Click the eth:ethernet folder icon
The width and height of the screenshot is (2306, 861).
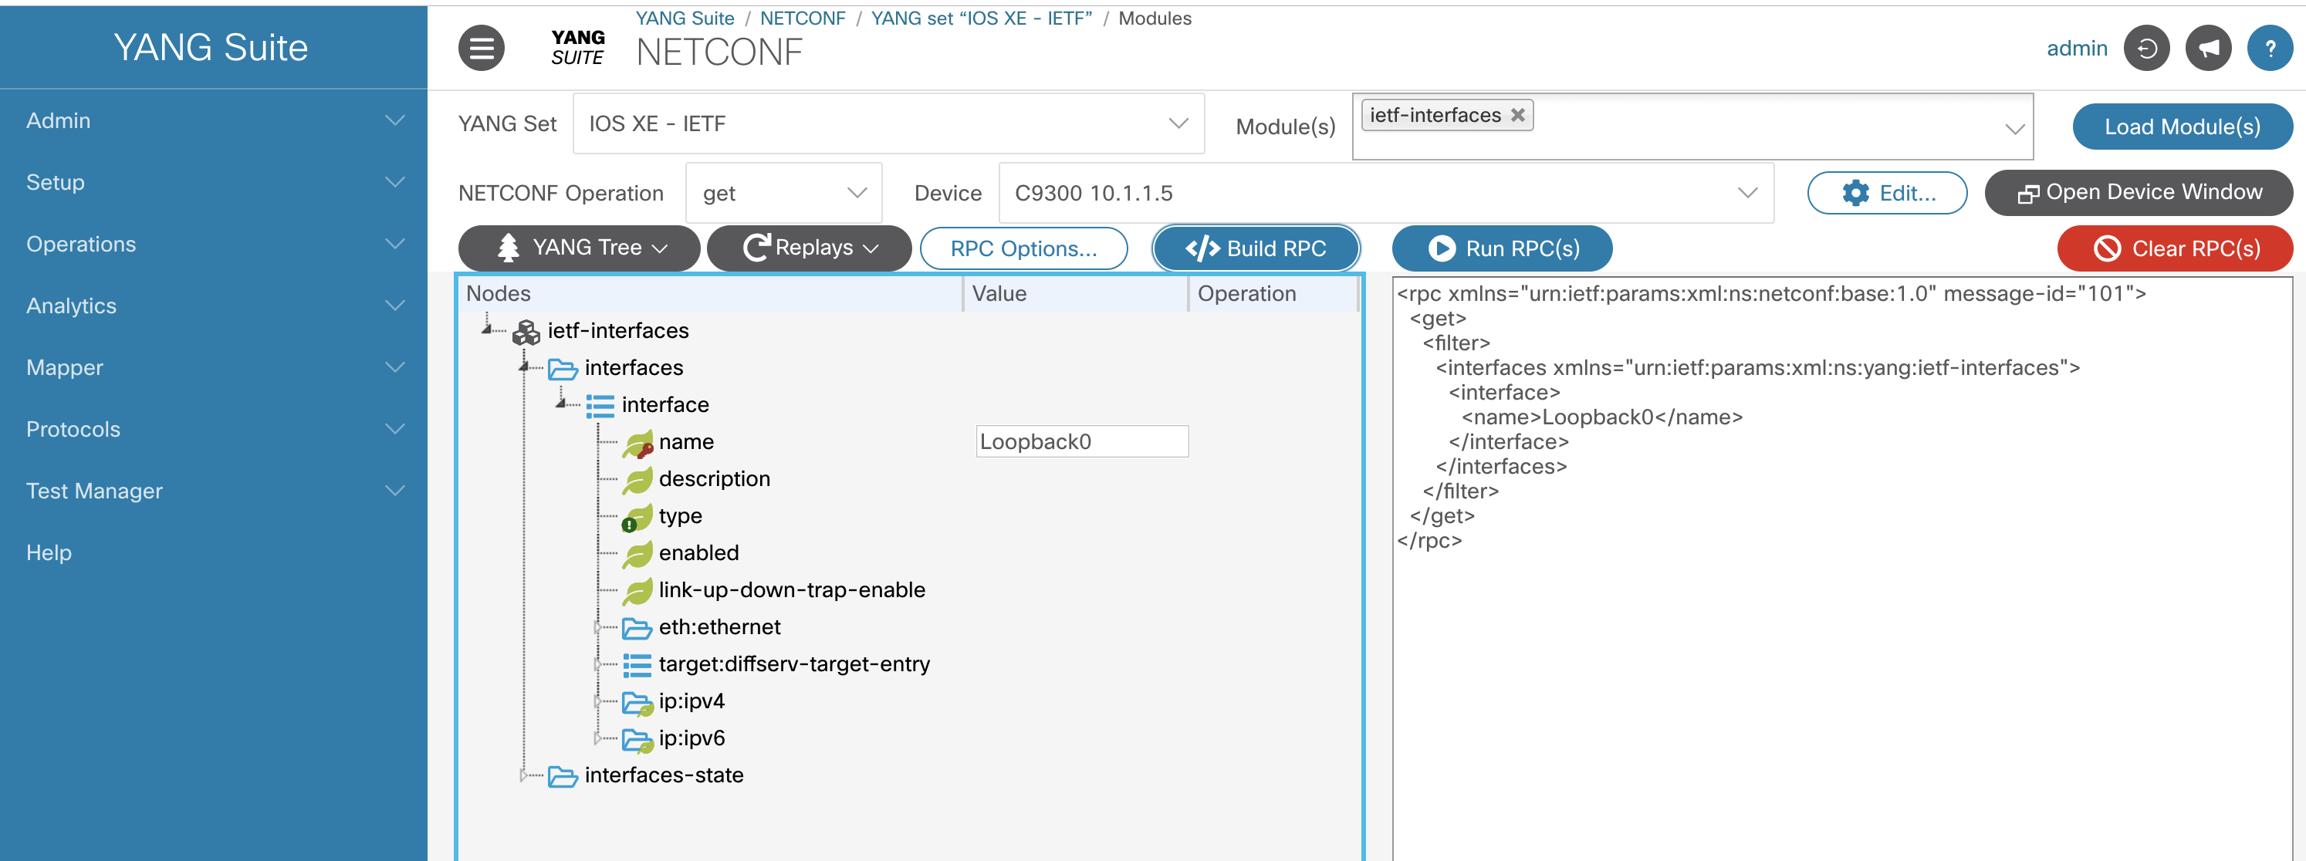(637, 628)
